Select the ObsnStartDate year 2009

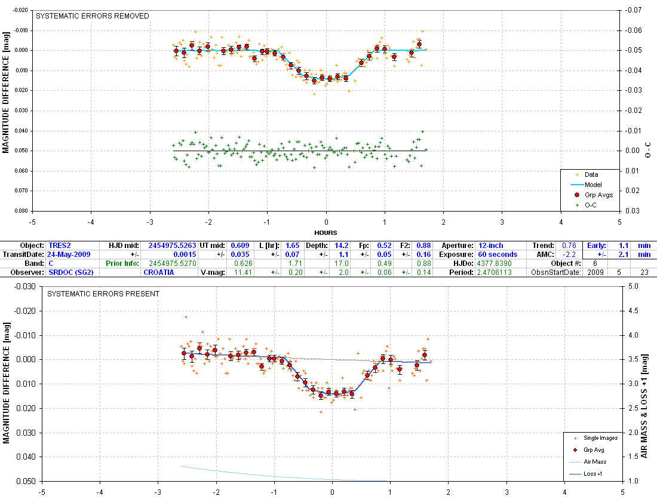[595, 272]
